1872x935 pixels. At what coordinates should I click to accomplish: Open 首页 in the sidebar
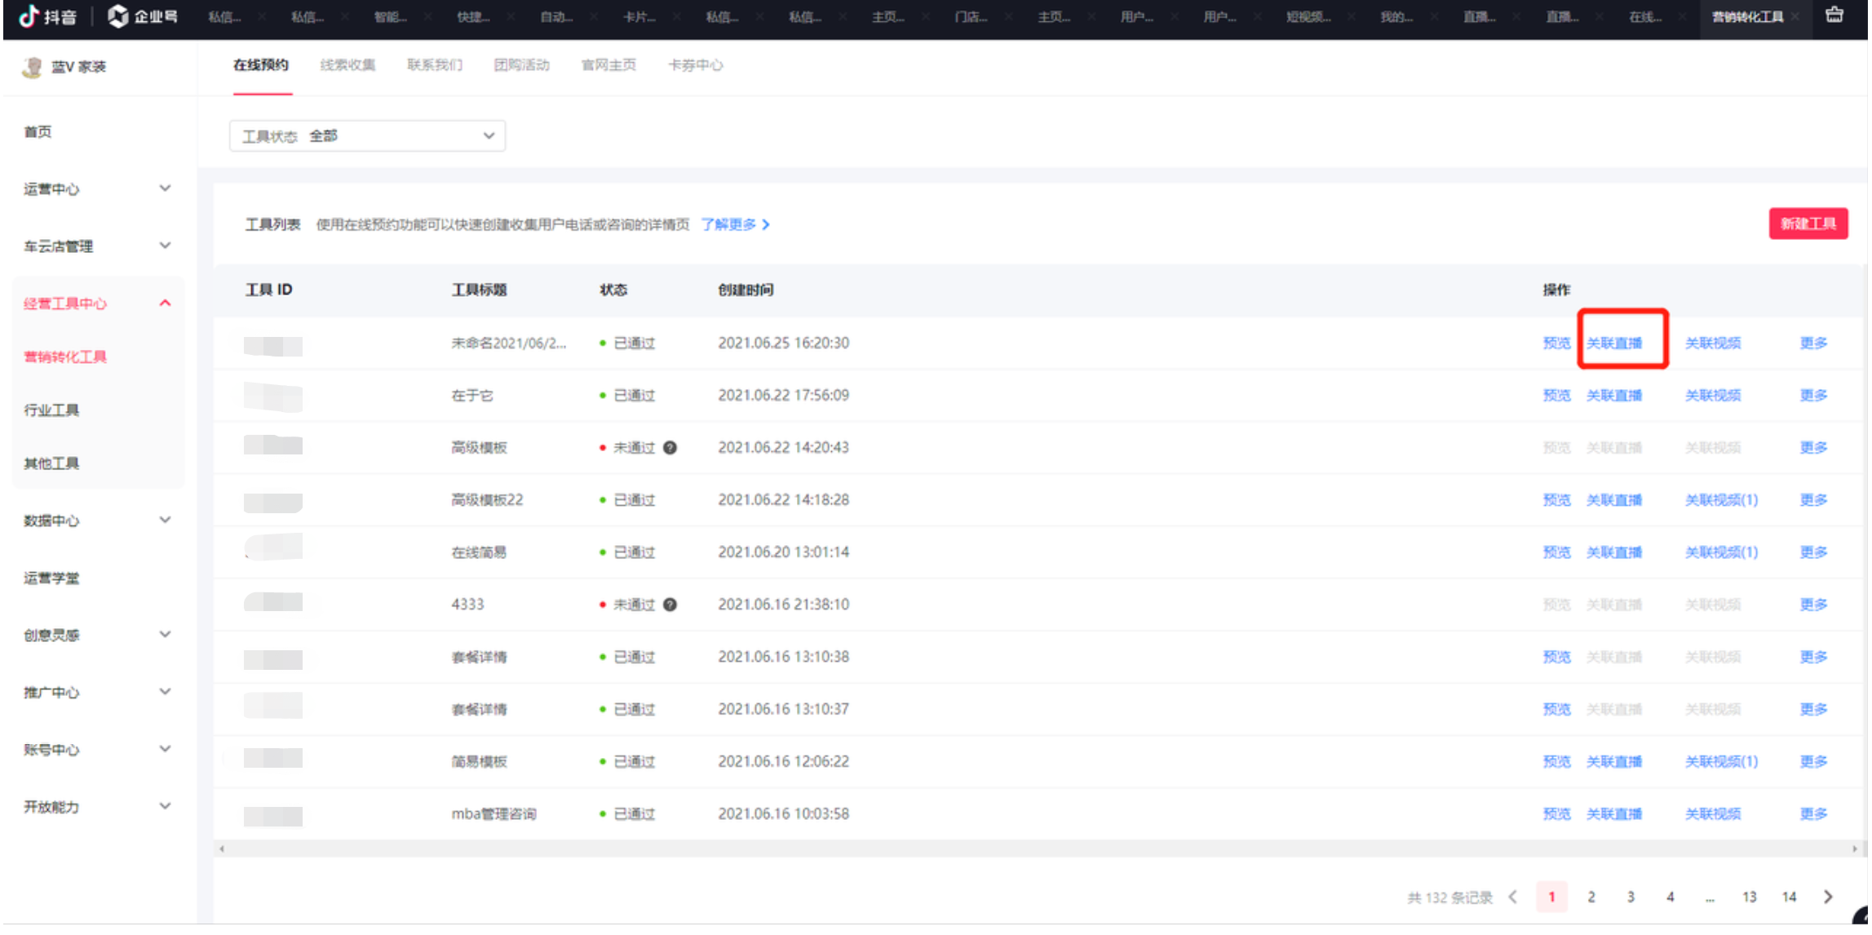pyautogui.click(x=38, y=132)
